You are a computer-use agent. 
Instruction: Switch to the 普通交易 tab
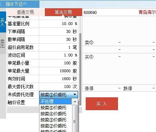point(25,12)
